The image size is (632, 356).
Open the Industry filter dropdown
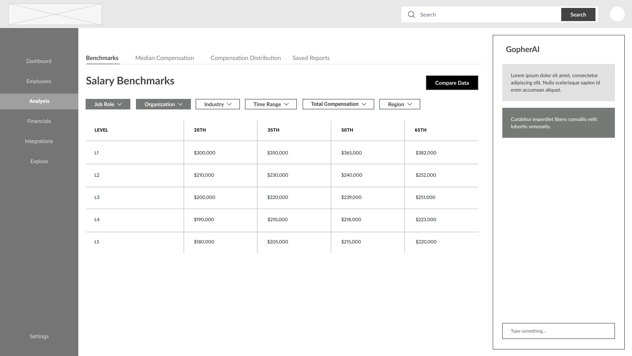point(218,104)
